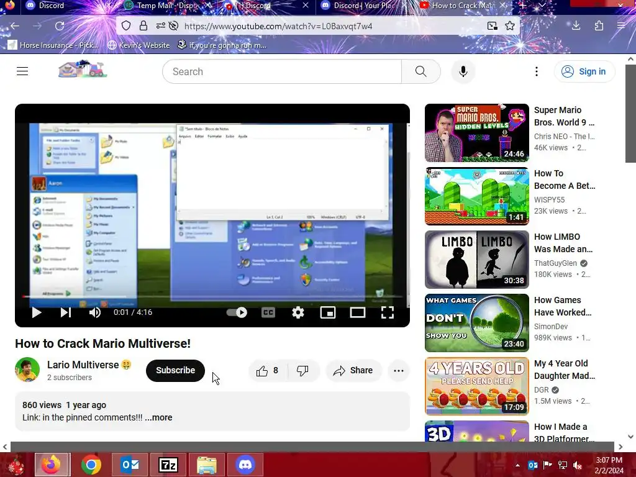636x477 pixels.
Task: Open extensions puzzle menu
Action: pyautogui.click(x=599, y=26)
